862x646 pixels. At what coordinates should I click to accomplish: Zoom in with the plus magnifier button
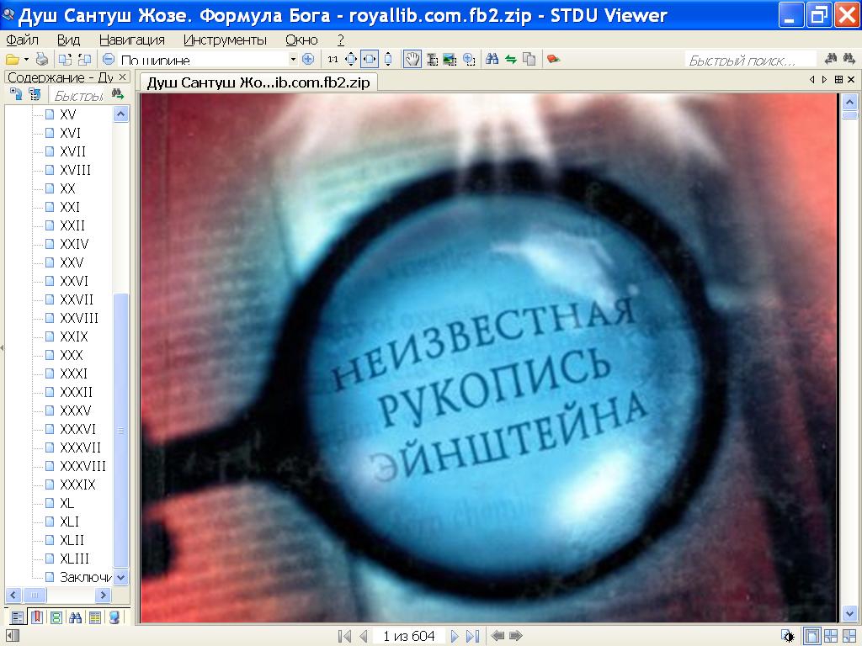click(308, 60)
